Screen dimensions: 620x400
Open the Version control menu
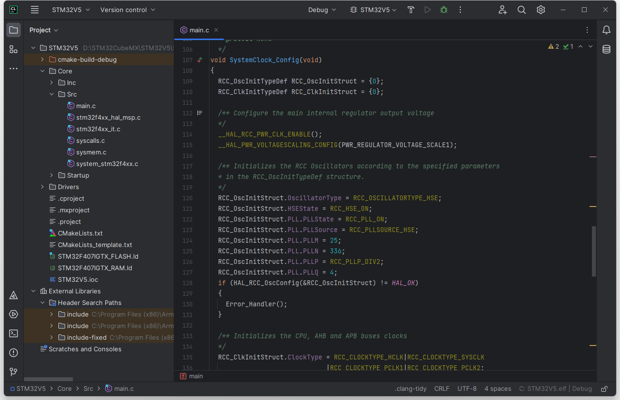[127, 10]
